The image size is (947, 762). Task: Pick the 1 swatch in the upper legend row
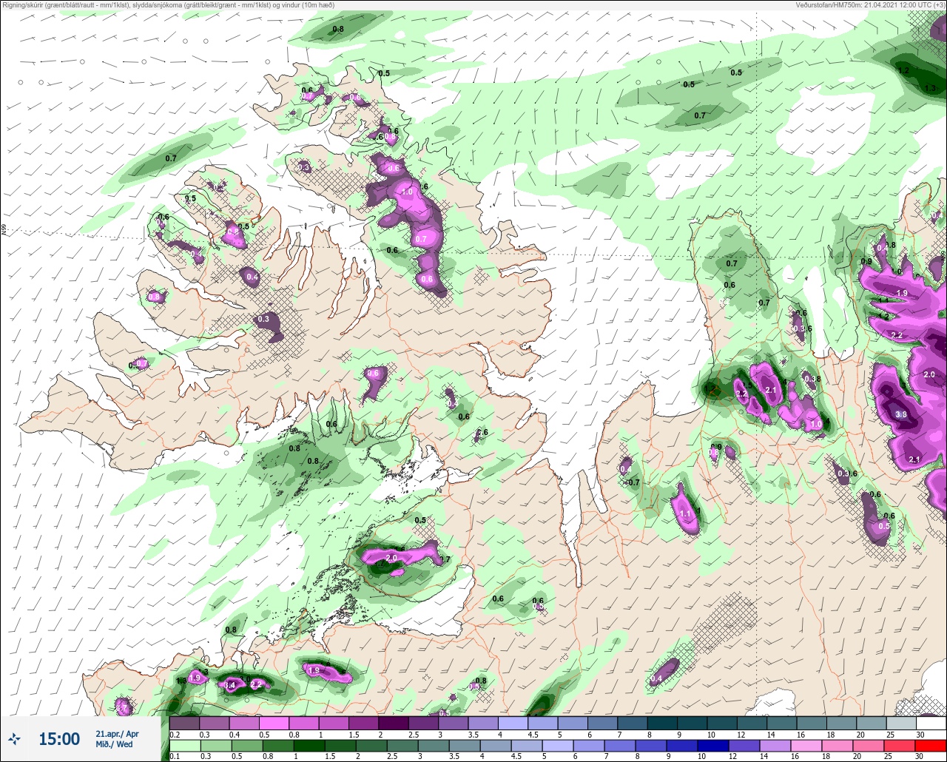pos(334,723)
